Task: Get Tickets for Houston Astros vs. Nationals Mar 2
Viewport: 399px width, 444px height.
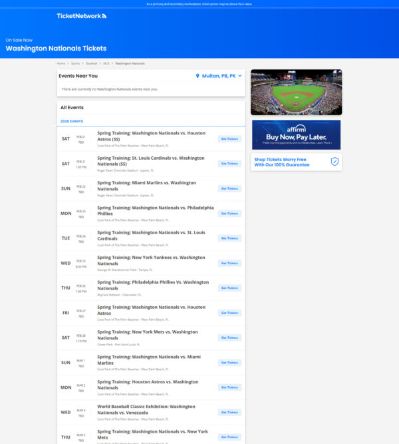Action: click(229, 387)
